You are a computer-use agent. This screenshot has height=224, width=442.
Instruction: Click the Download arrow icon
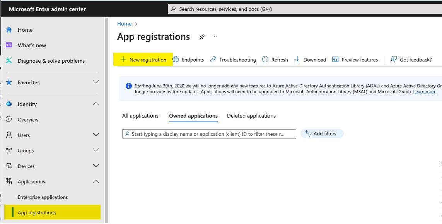click(x=297, y=60)
